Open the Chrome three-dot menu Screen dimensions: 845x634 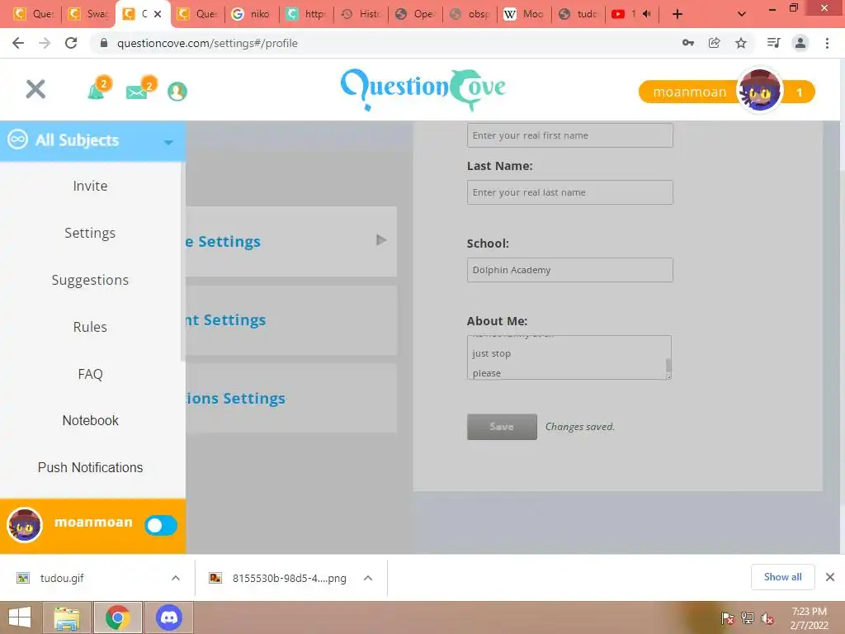827,43
